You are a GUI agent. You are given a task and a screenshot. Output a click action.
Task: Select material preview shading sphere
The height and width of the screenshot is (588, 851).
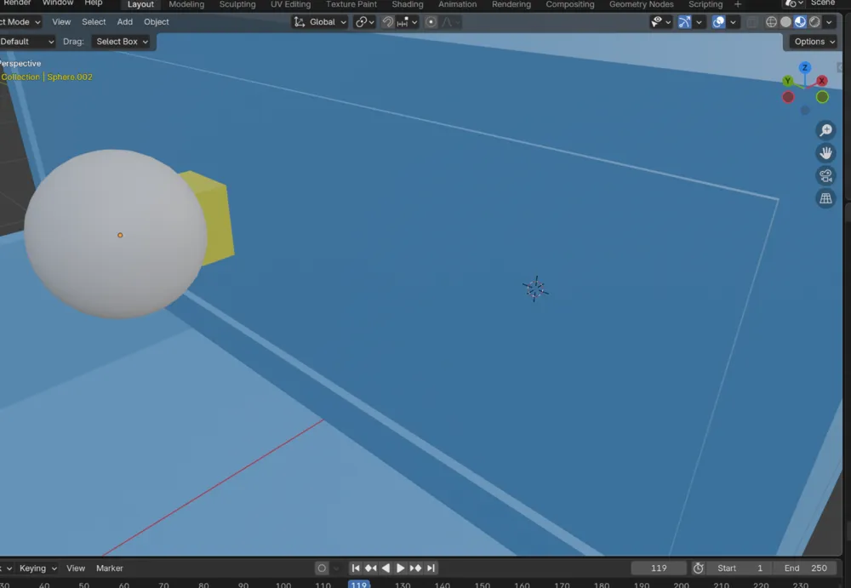800,22
